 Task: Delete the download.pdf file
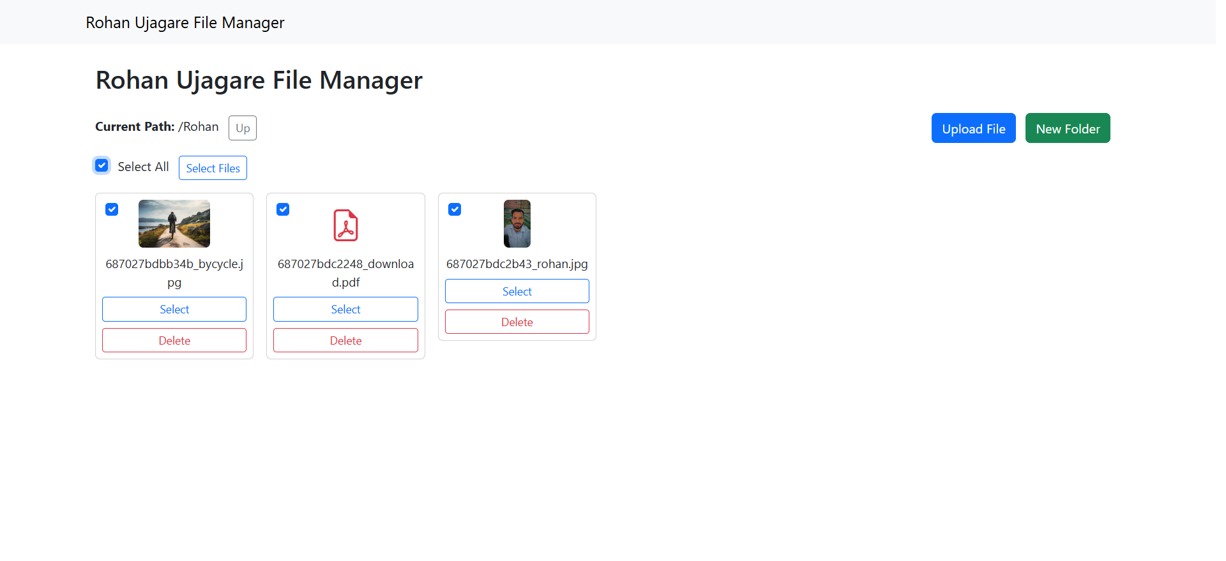tap(345, 340)
